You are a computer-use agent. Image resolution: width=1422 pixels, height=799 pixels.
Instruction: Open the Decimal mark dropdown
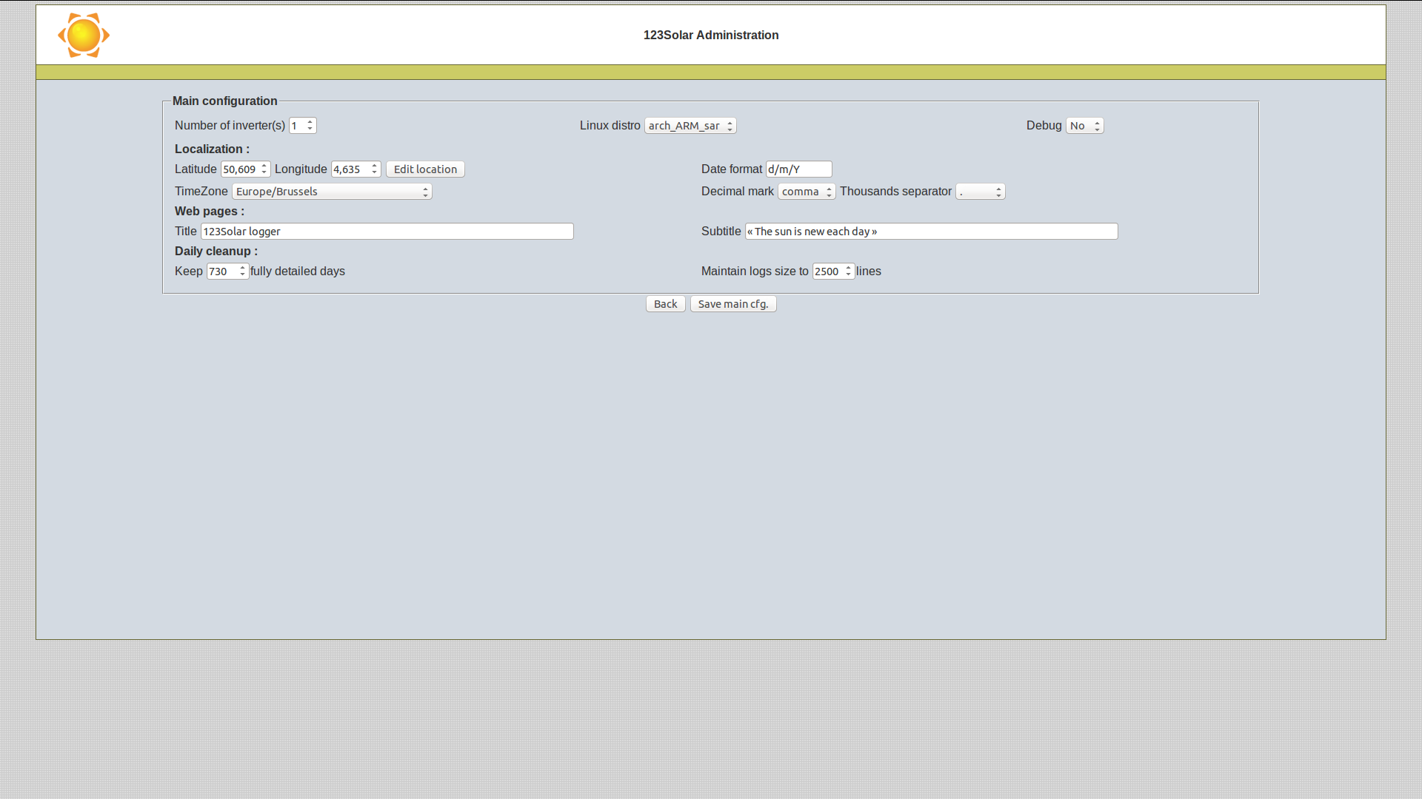(x=807, y=192)
